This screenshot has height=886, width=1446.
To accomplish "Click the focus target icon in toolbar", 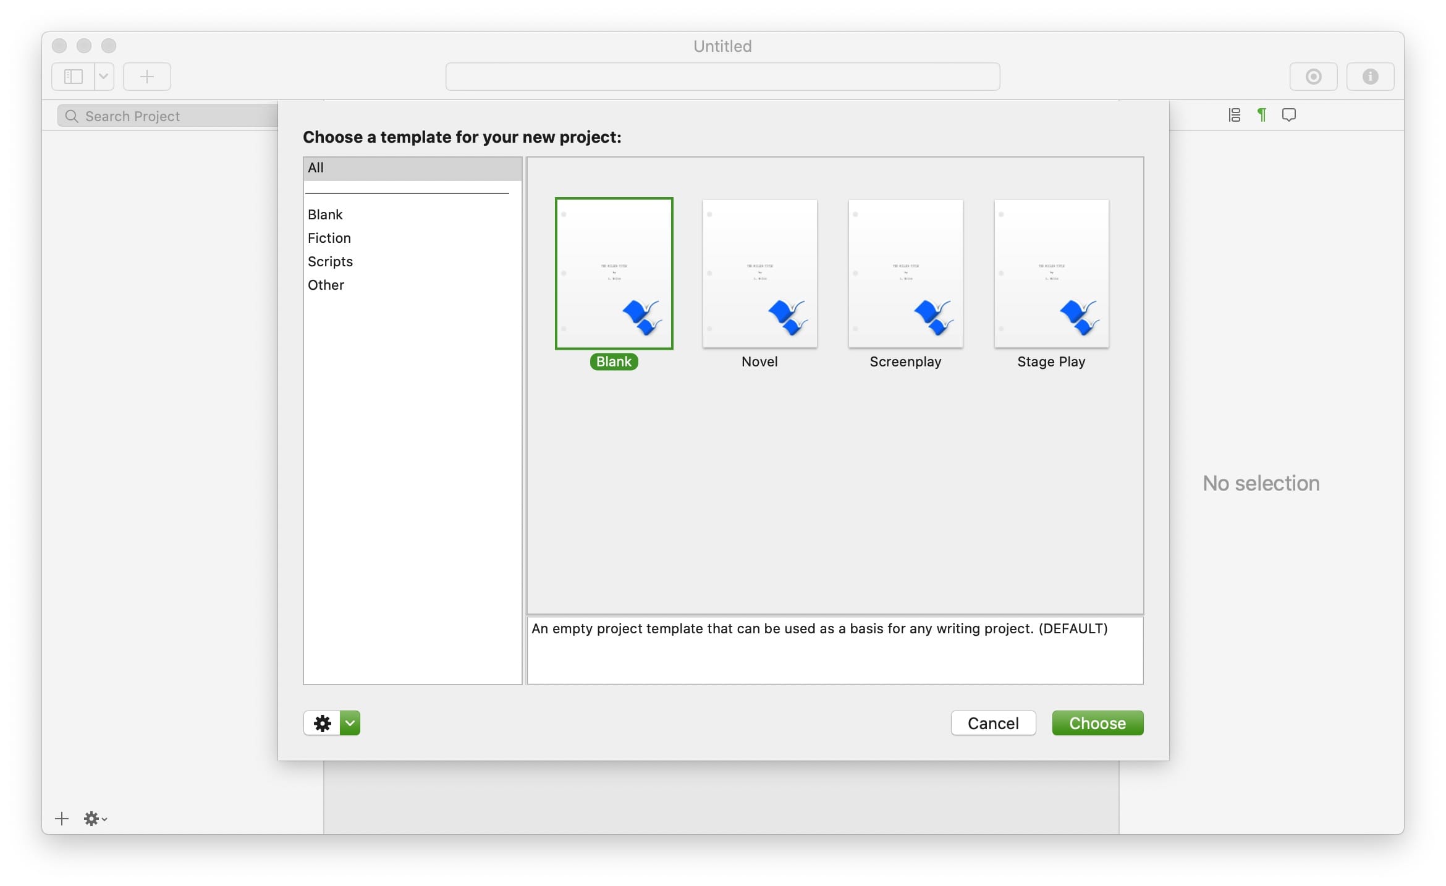I will coord(1313,77).
